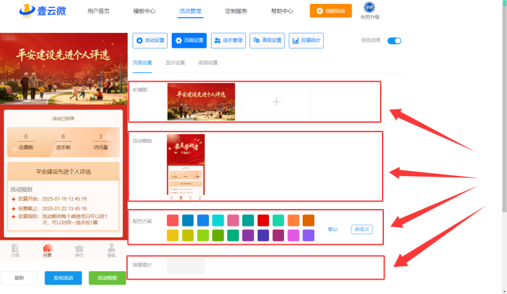This screenshot has width=507, height=294.
Task: Click the green 活动海报 button
Action: pyautogui.click(x=107, y=278)
